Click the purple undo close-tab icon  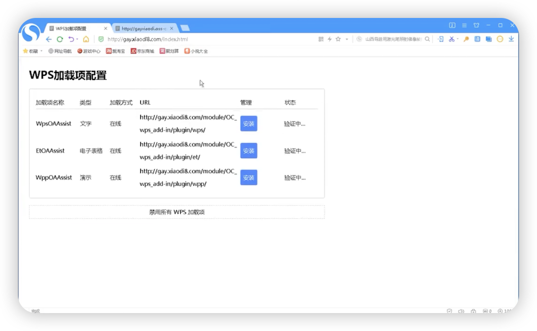pyautogui.click(x=71, y=39)
